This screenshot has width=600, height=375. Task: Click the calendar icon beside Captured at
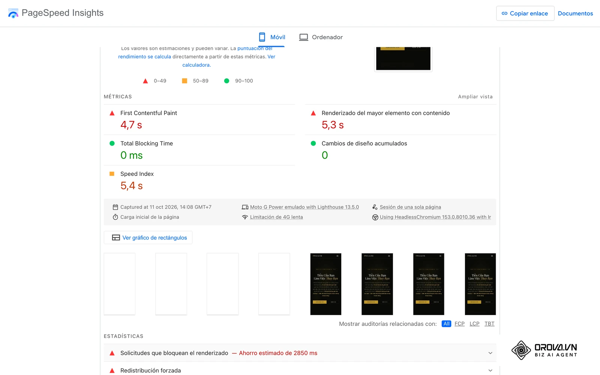tap(115, 207)
